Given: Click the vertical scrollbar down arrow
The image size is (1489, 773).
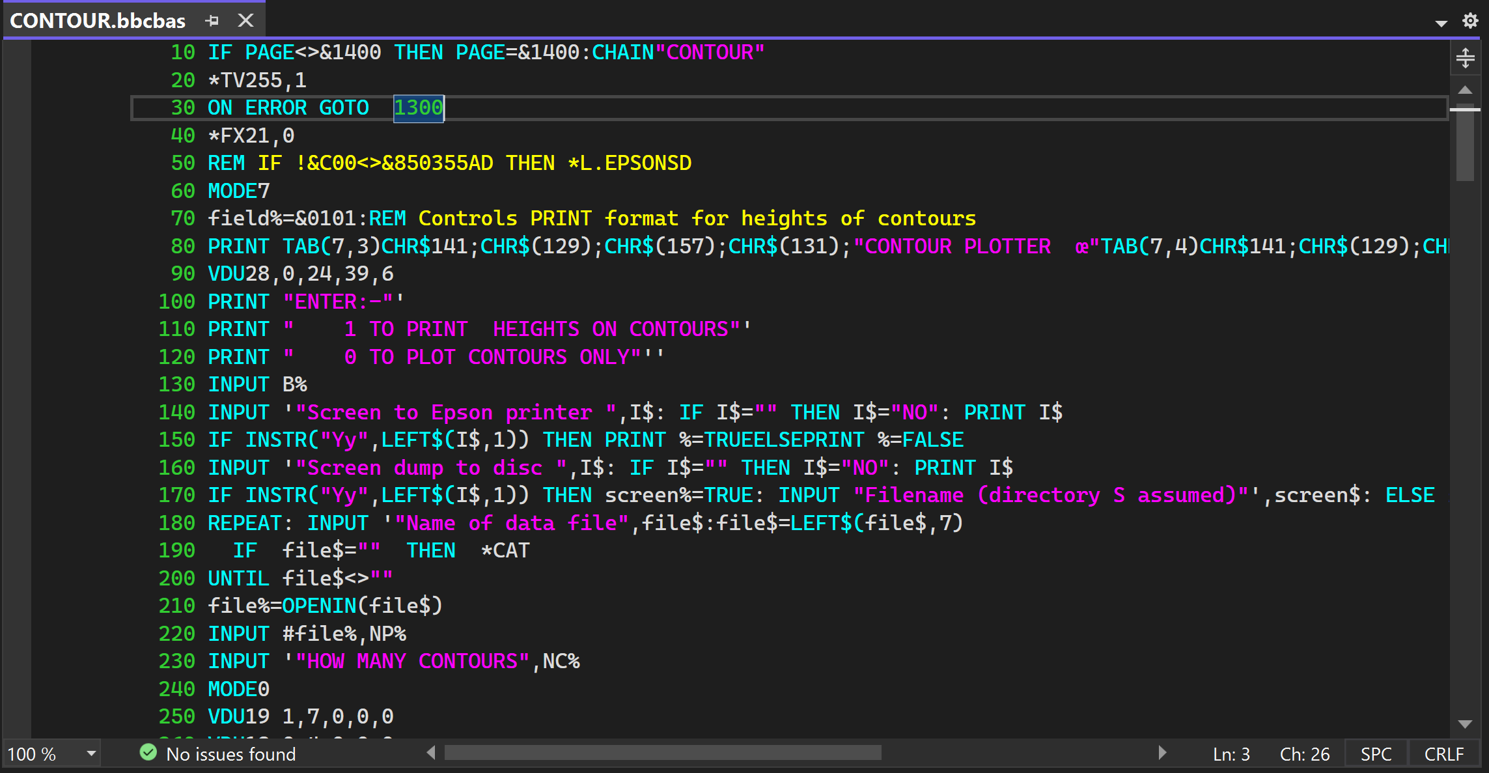Looking at the screenshot, I should point(1466,724).
